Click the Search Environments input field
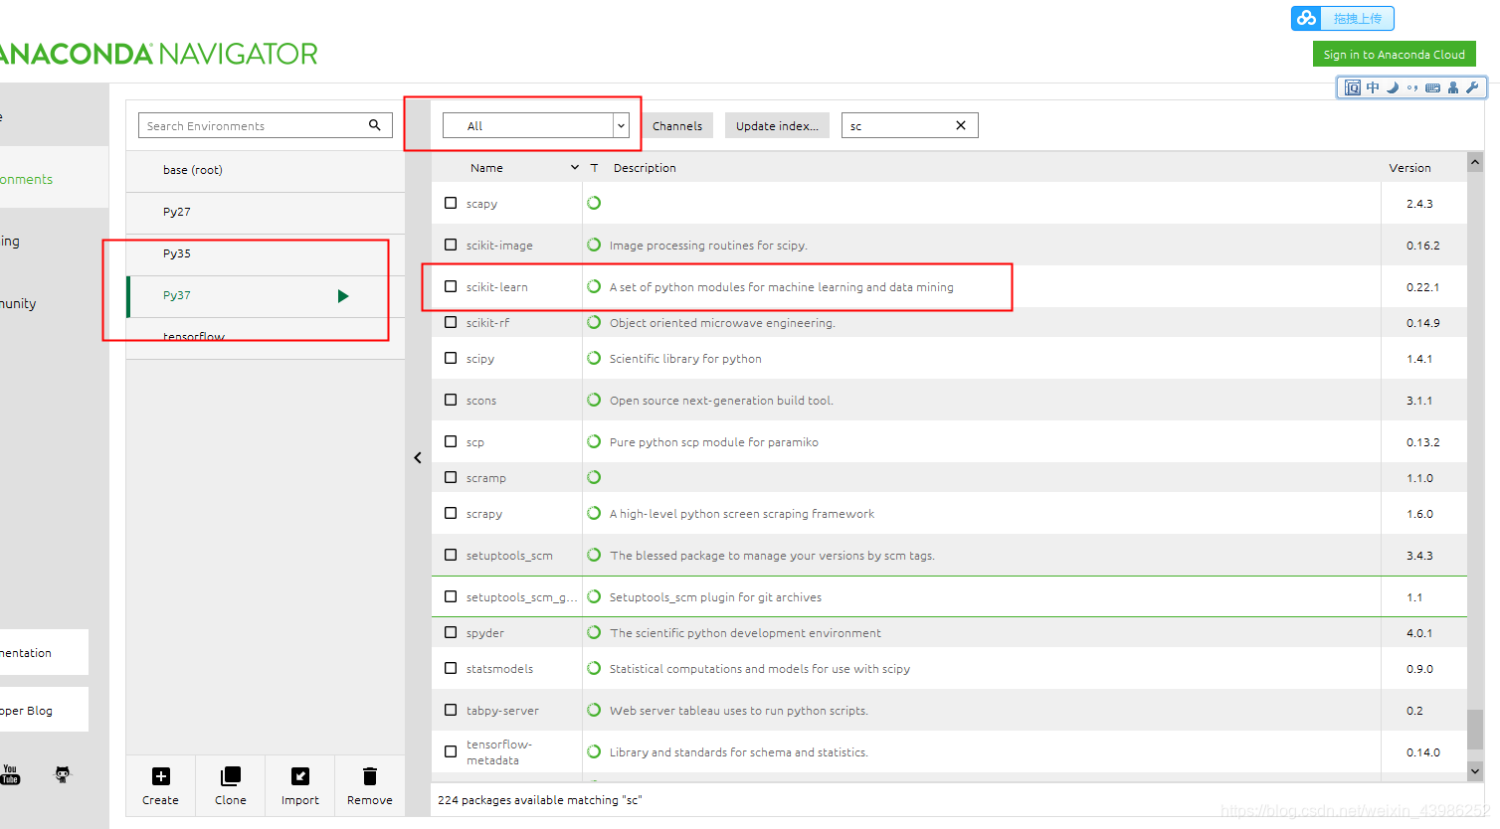Image resolution: width=1500 pixels, height=829 pixels. 266,125
